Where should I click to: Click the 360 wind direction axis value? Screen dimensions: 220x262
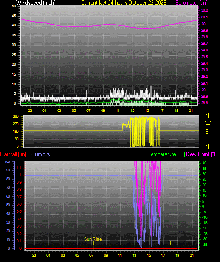(x=16, y=117)
